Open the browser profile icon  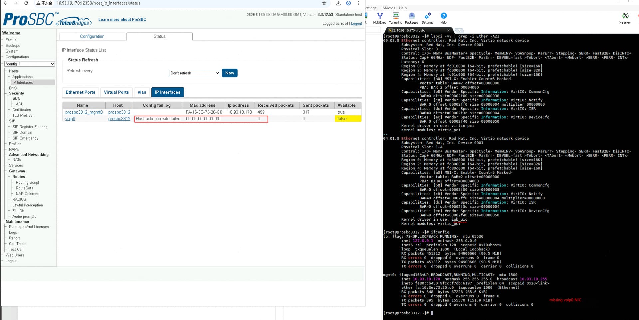coord(348,3)
